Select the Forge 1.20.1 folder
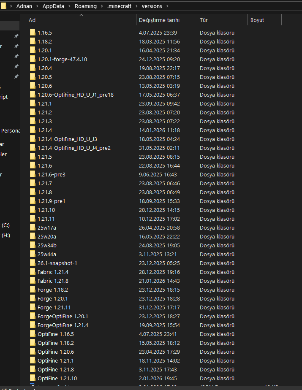The width and height of the screenshot is (302, 390). (52, 298)
